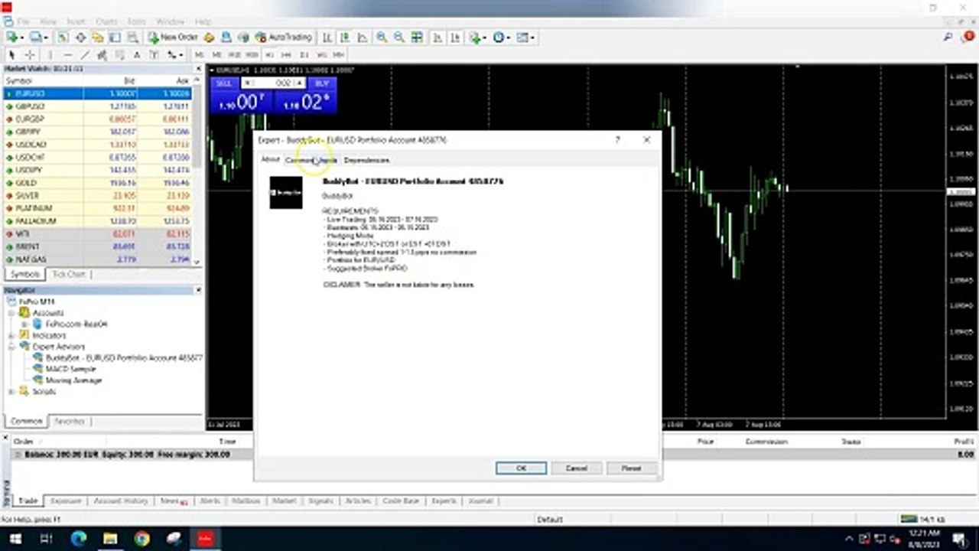Open the indicators list dropdown icon

click(478, 37)
